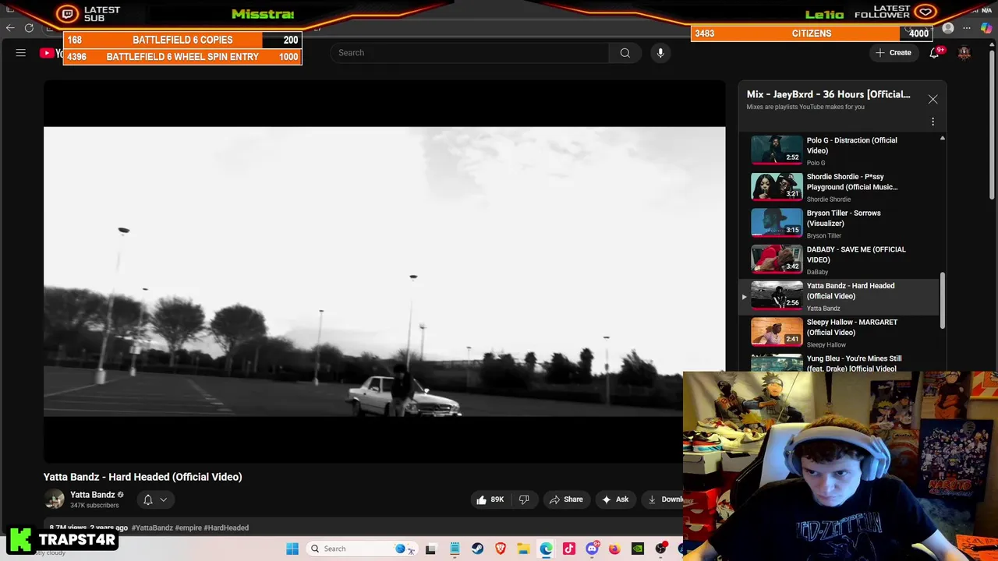
Task: Open Firefox from the taskbar
Action: pyautogui.click(x=614, y=549)
